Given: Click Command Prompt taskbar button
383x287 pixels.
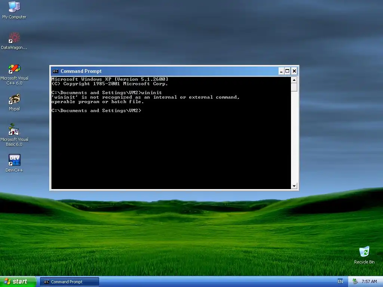Looking at the screenshot, I should point(69,282).
